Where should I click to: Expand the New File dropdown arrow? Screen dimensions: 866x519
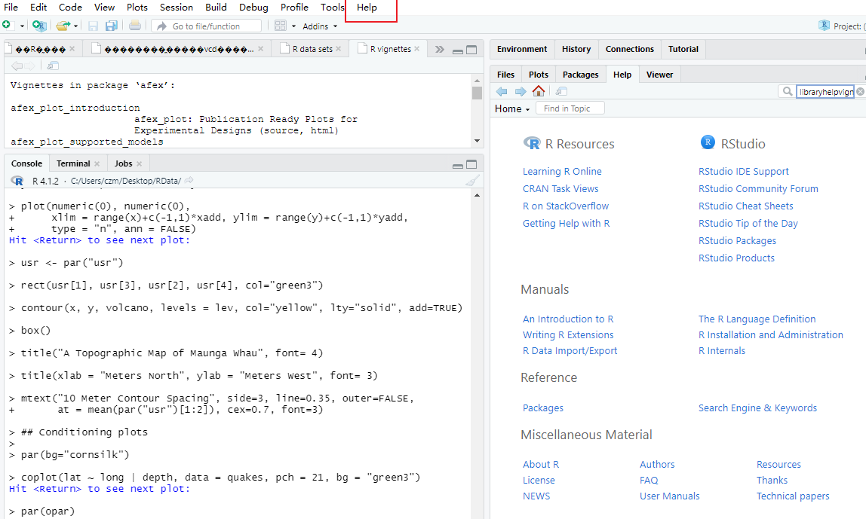click(22, 26)
